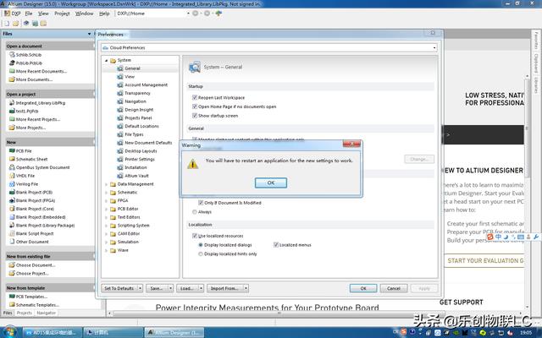
Task: Open PcbLib.PcbLib recent document
Action: [29, 63]
